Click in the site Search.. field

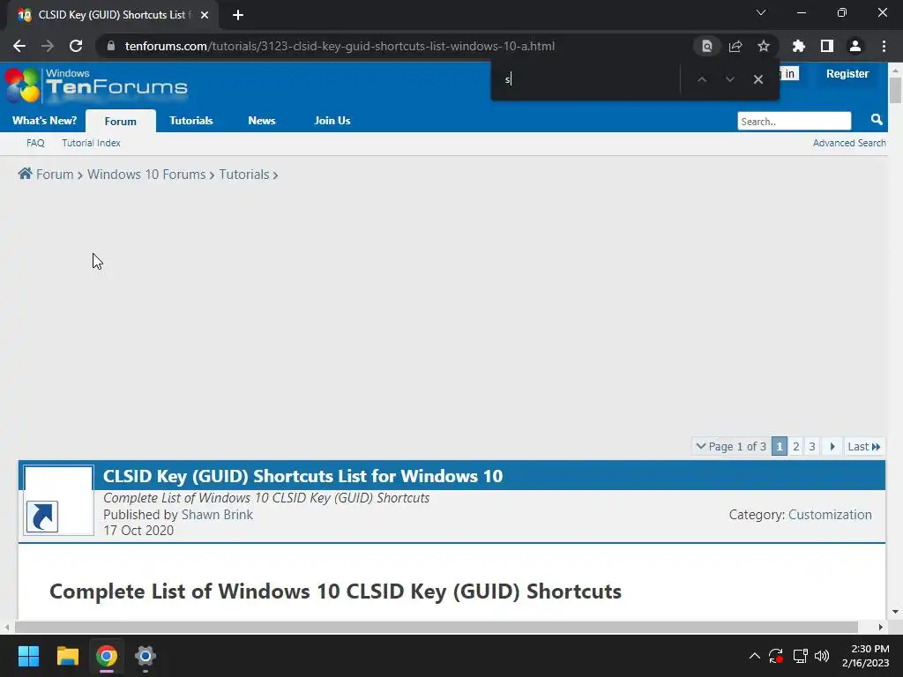[x=794, y=121]
